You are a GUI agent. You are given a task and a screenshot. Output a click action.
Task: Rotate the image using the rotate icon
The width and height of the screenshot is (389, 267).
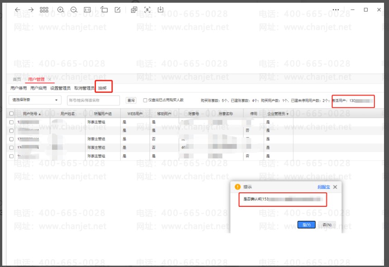[104, 10]
